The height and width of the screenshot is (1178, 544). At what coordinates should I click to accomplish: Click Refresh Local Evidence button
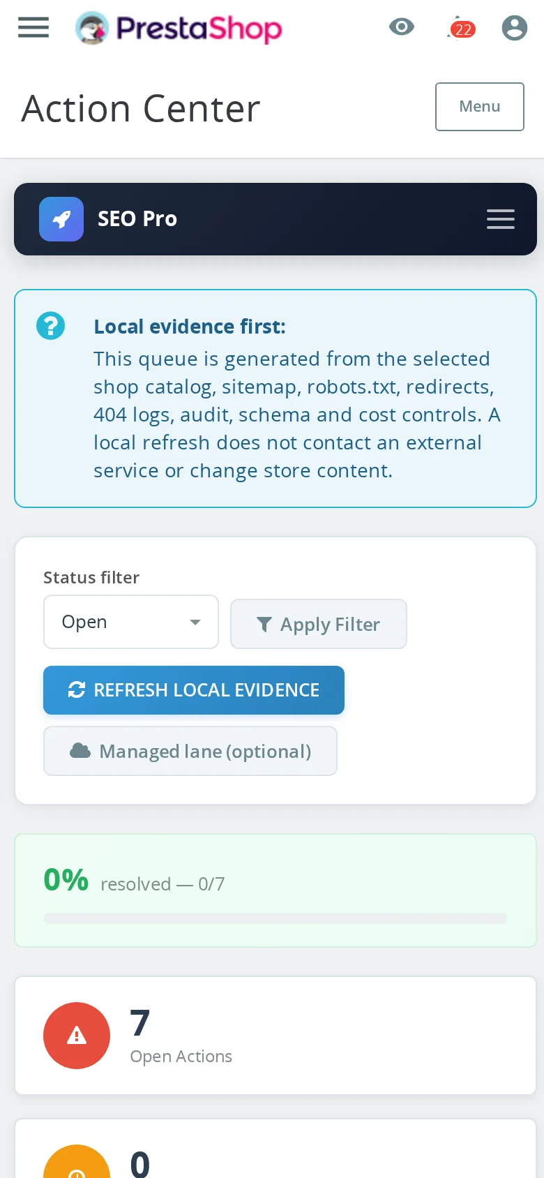[194, 690]
